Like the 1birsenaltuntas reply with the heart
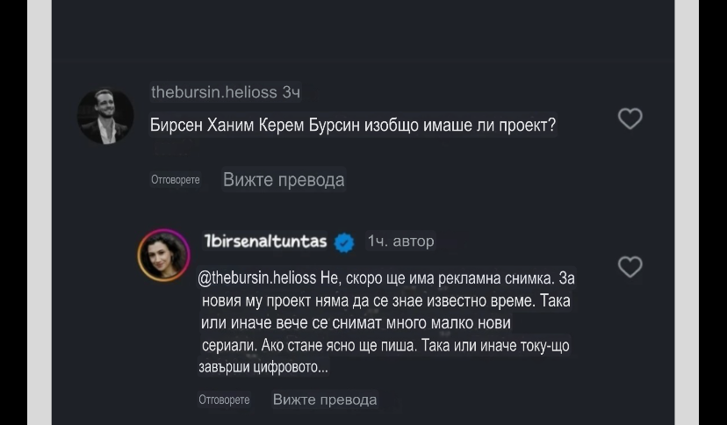 630,267
